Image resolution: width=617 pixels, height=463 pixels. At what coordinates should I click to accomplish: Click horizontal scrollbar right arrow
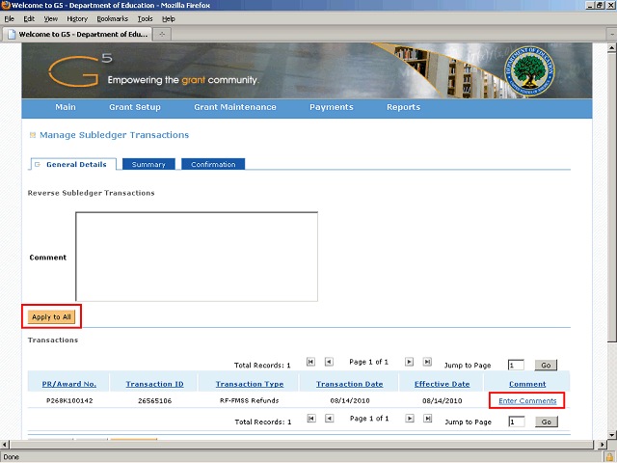602,445
